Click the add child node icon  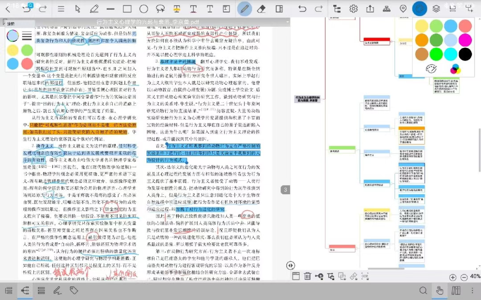click(x=319, y=276)
